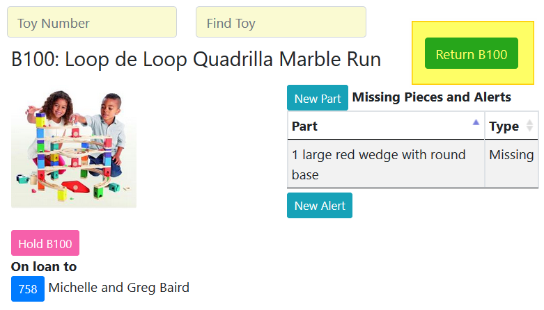Focus the Find Toy search box
This screenshot has height=310, width=544.
point(281,22)
